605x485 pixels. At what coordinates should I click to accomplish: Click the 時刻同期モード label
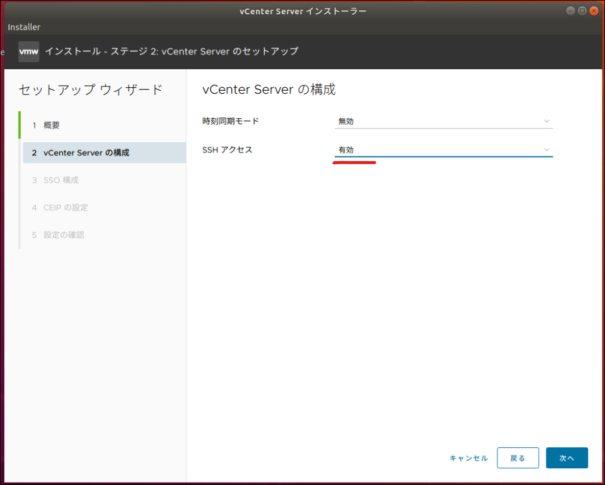(230, 121)
